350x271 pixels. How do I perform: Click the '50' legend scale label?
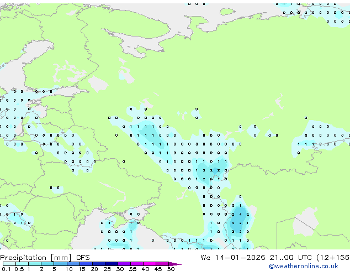click(171, 269)
